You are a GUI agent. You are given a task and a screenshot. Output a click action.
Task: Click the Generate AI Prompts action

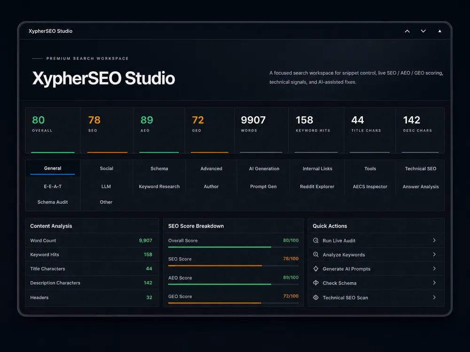coord(376,269)
